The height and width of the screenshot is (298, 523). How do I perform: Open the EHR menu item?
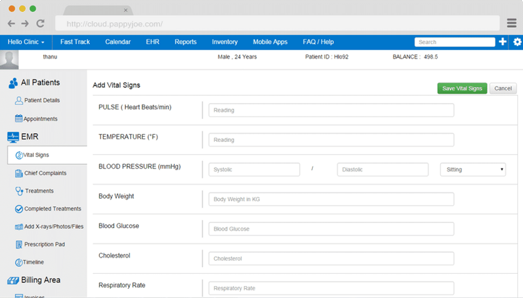(x=153, y=42)
